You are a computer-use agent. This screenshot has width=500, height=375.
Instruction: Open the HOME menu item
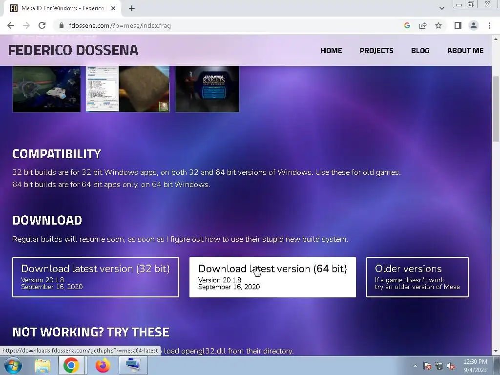332,50
